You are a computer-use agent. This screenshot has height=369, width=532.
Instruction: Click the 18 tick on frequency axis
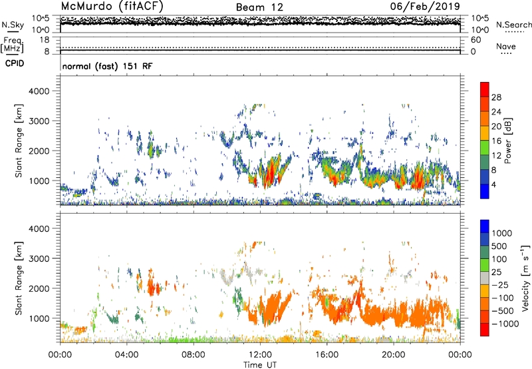pyautogui.click(x=45, y=40)
